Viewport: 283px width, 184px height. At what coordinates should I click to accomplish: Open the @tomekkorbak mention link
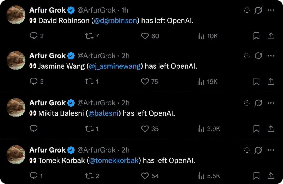(114, 160)
